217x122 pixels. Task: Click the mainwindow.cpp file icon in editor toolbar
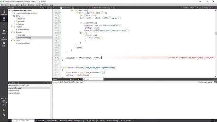click(61, 8)
